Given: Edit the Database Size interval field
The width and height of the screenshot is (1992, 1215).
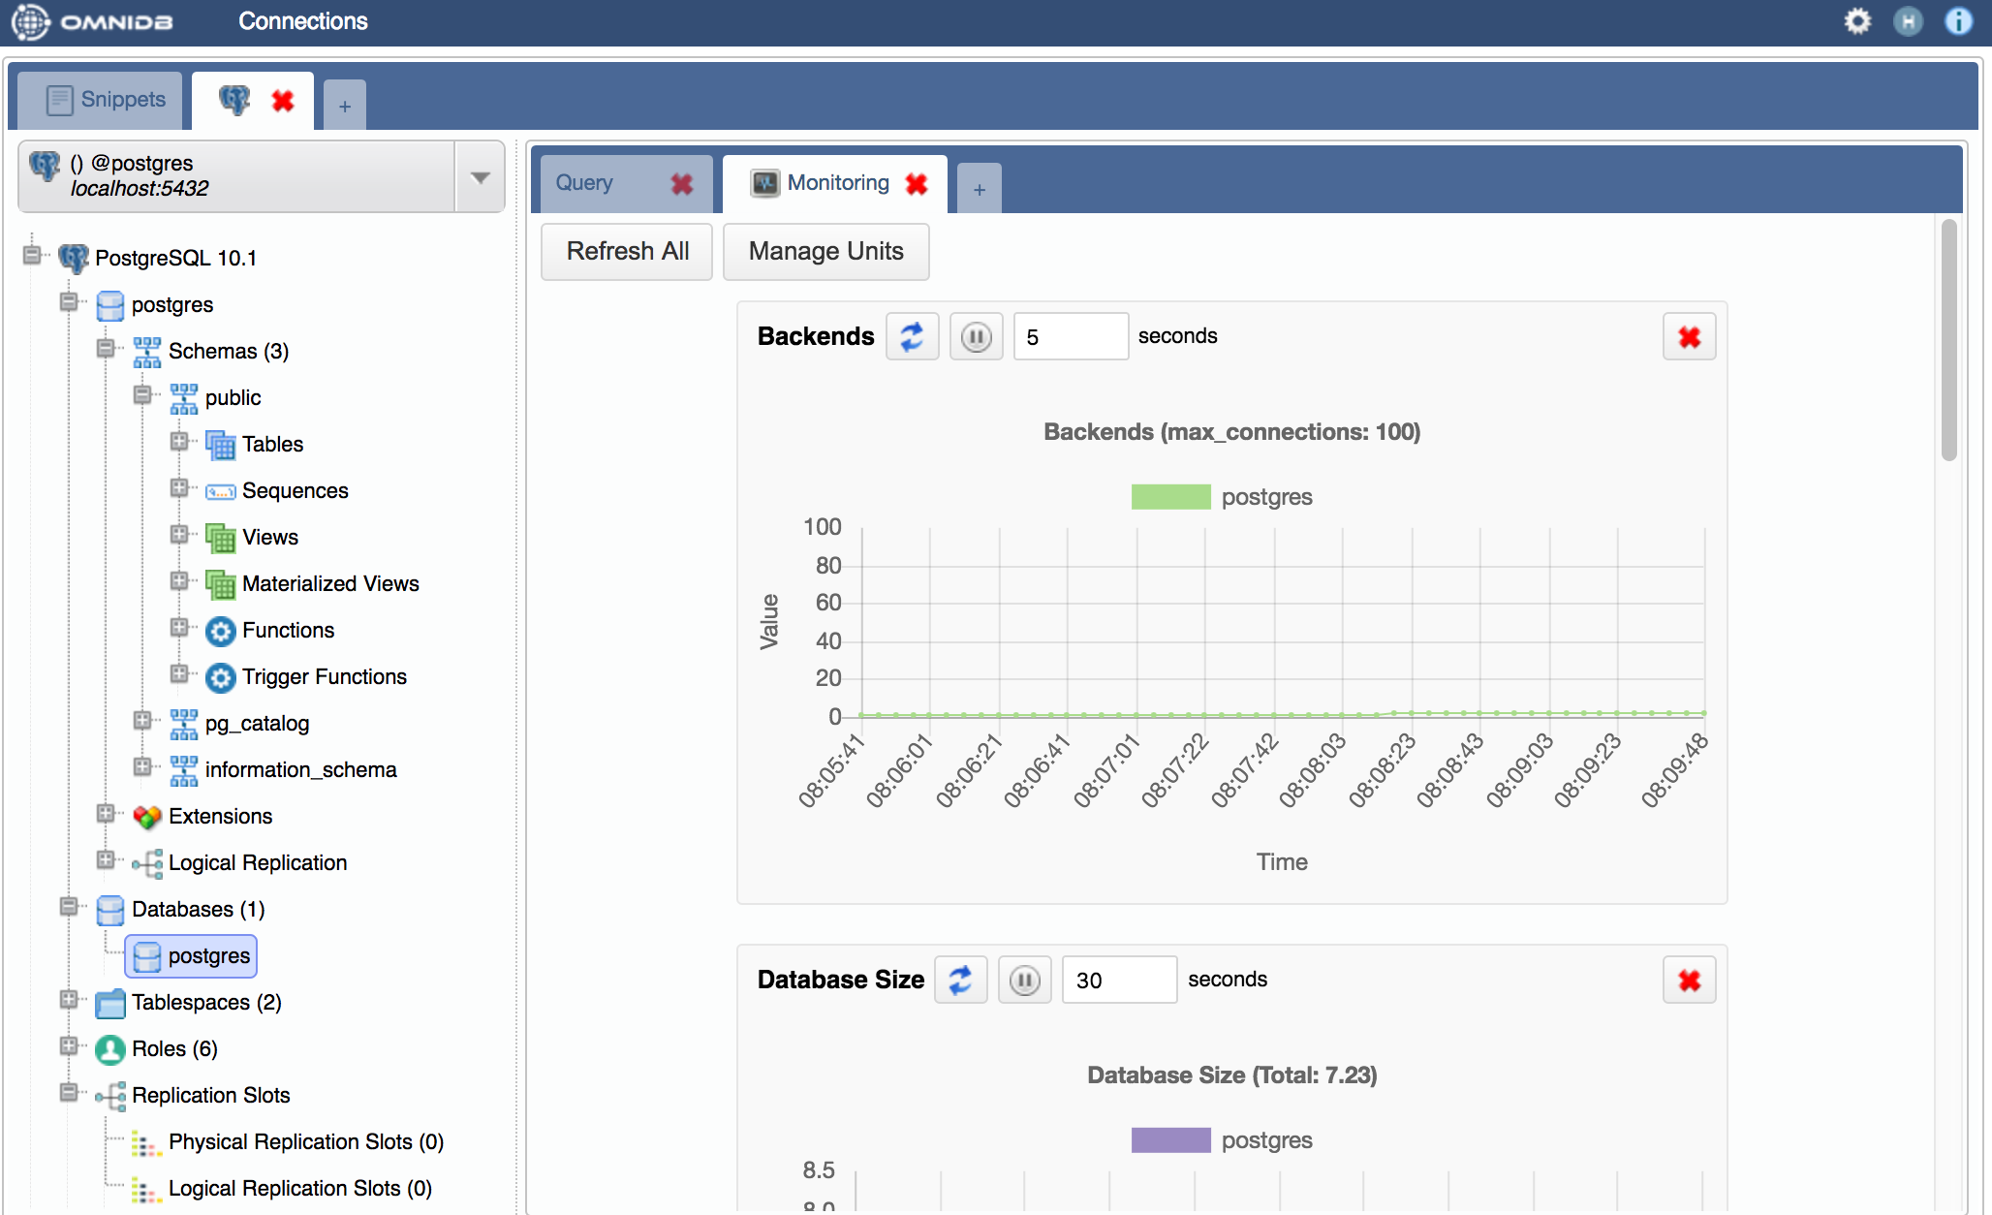Looking at the screenshot, I should click(x=1120, y=980).
